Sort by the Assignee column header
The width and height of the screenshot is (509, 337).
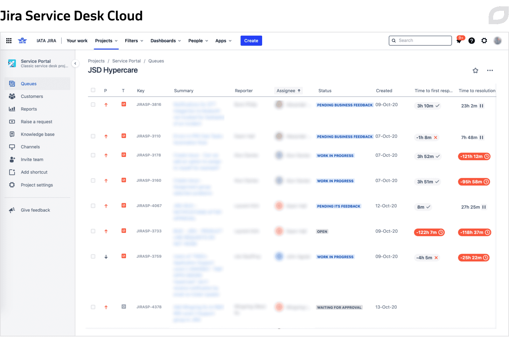288,91
